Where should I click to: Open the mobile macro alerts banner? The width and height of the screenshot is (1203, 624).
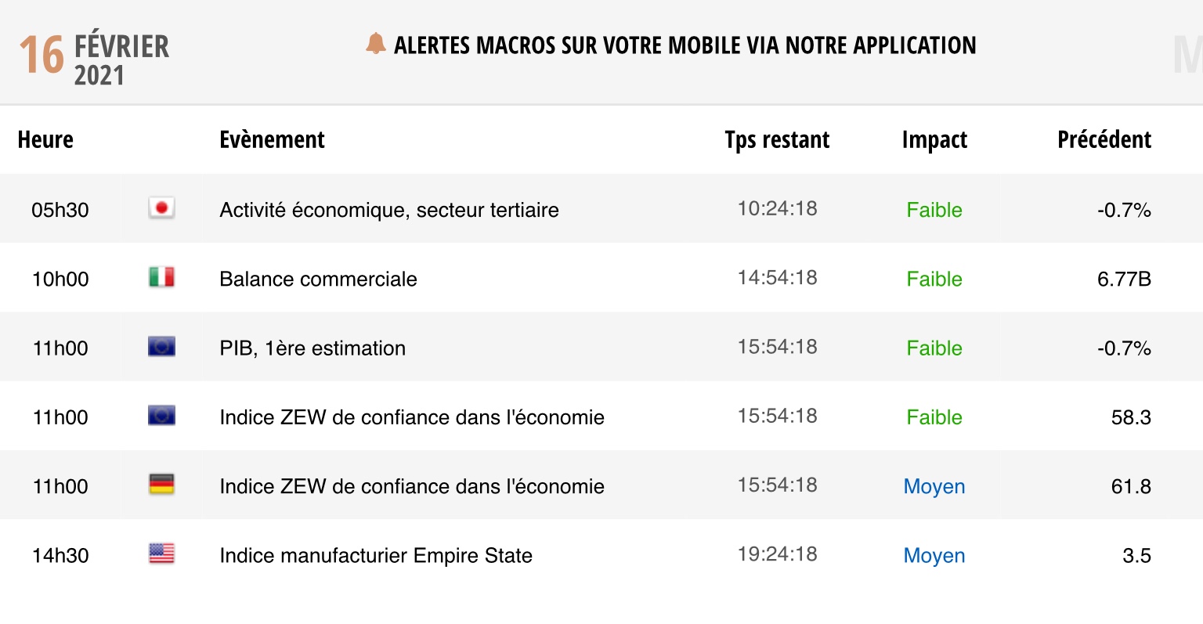click(685, 45)
